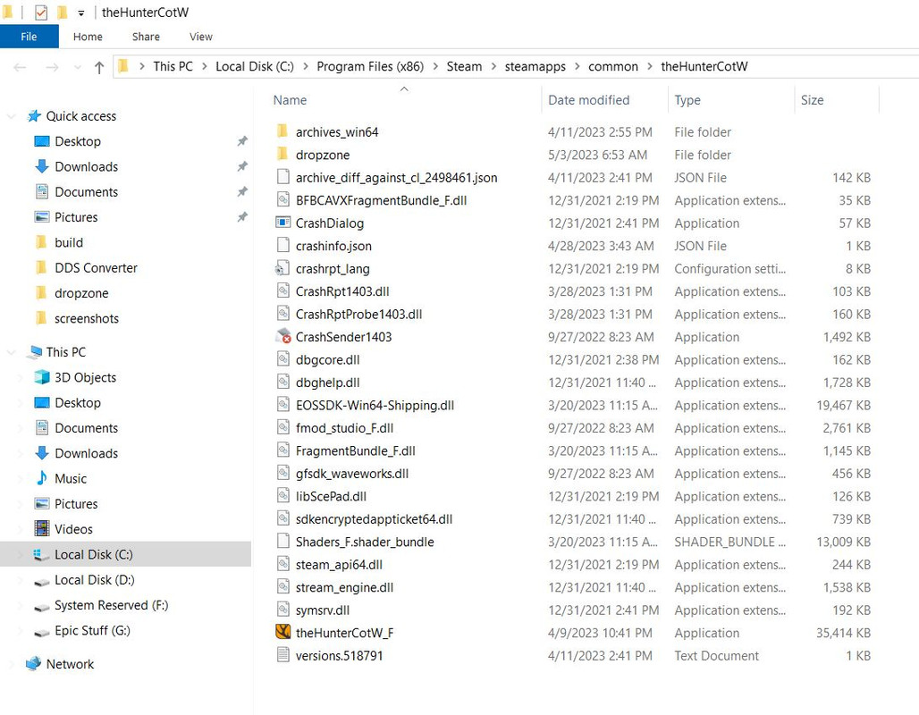Select the dropzone folder icon in file list

(282, 154)
